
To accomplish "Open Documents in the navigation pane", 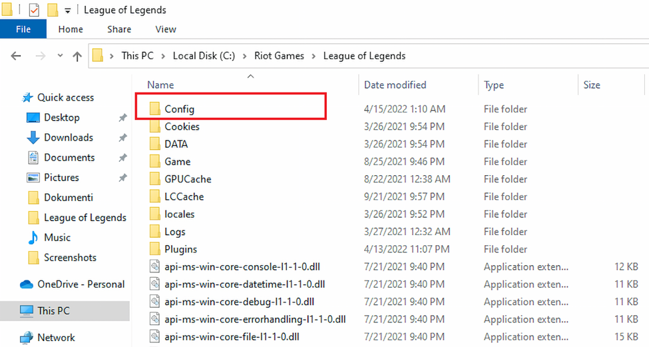I will [x=69, y=157].
